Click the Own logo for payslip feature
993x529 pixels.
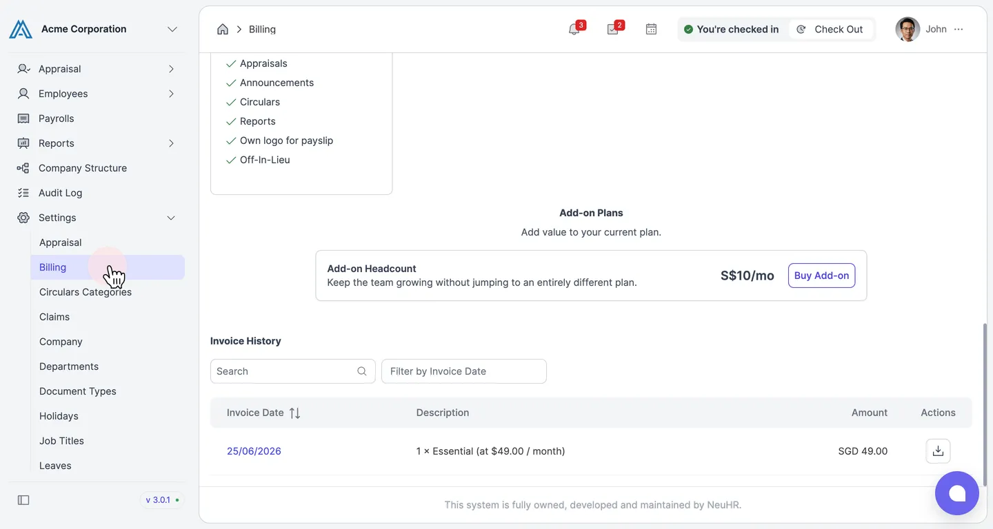[286, 141]
